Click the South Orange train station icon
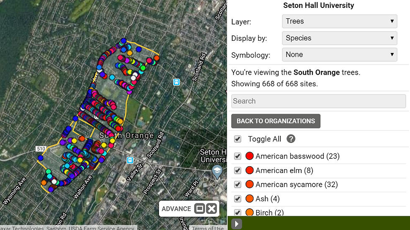This screenshot has width=410, height=230. tap(130, 160)
